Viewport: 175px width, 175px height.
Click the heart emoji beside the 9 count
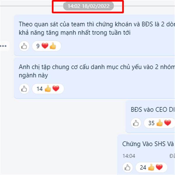[45, 46]
